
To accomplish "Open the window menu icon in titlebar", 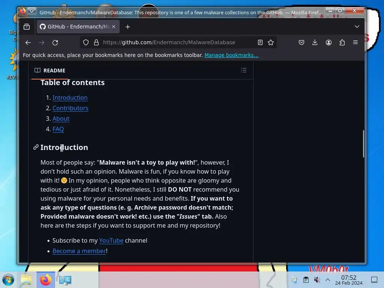I will point(22,11).
